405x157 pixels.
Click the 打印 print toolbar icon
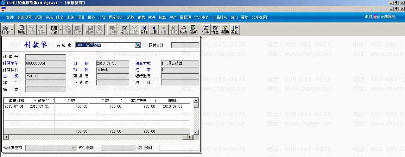tap(5, 30)
